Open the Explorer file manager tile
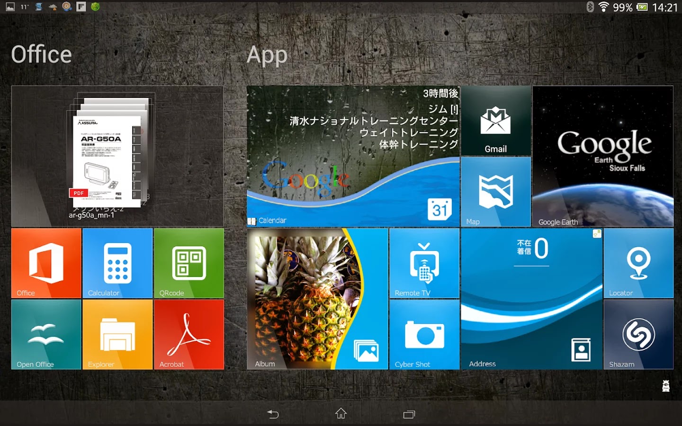The width and height of the screenshot is (682, 426). 117,334
